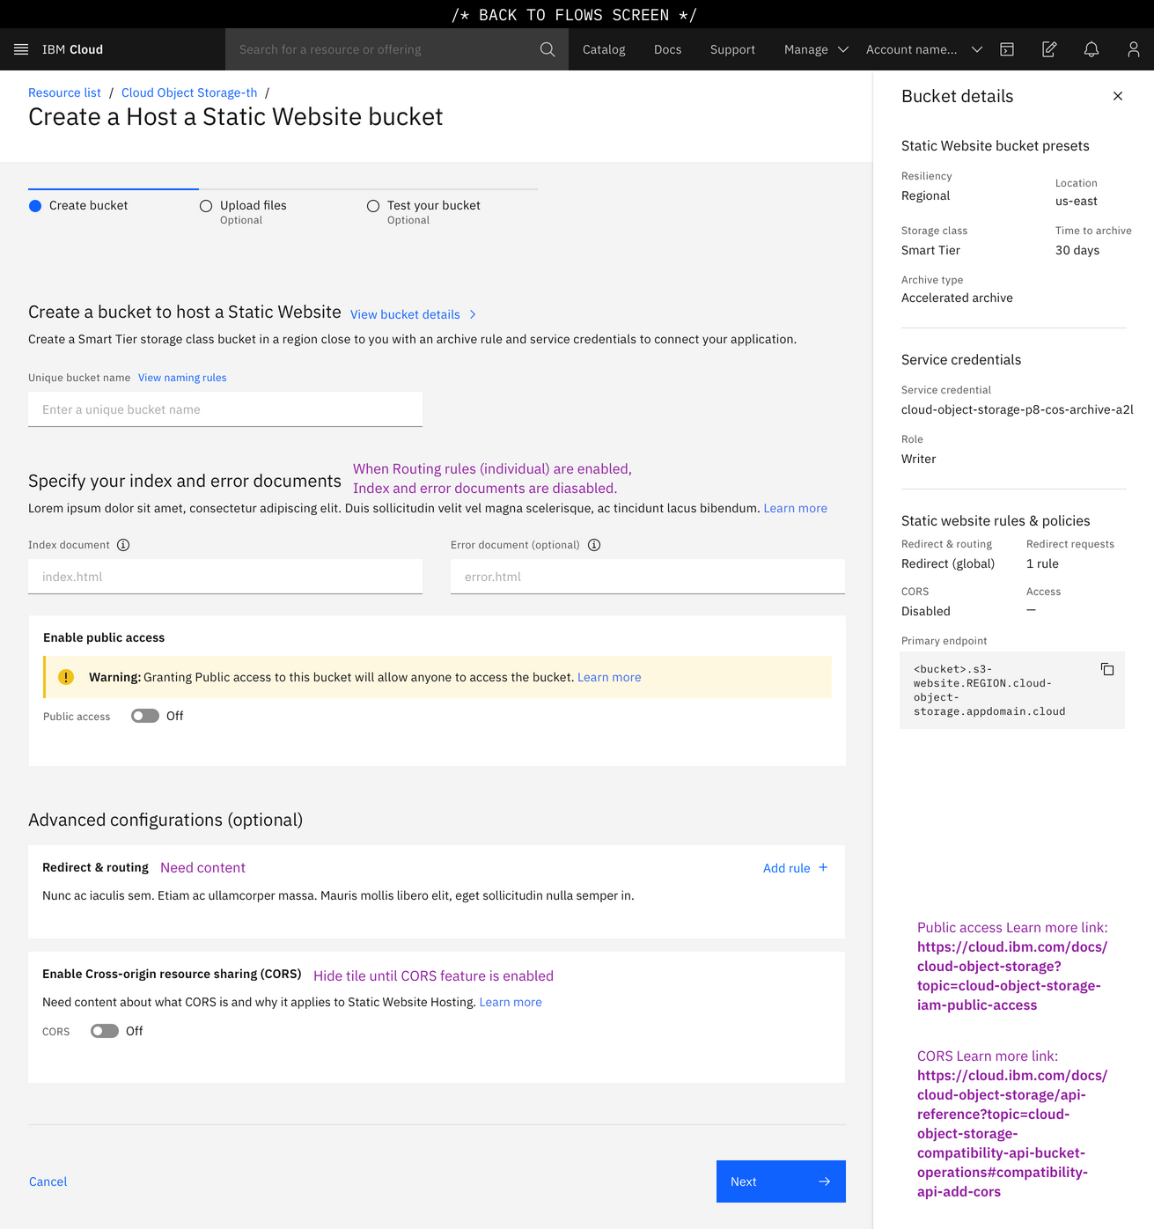Viewport: 1154px width, 1229px height.
Task: Open View naming rules link
Action: [x=182, y=378]
